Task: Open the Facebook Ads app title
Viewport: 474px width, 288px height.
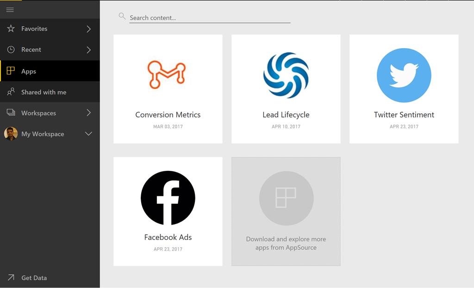Action: [168, 237]
